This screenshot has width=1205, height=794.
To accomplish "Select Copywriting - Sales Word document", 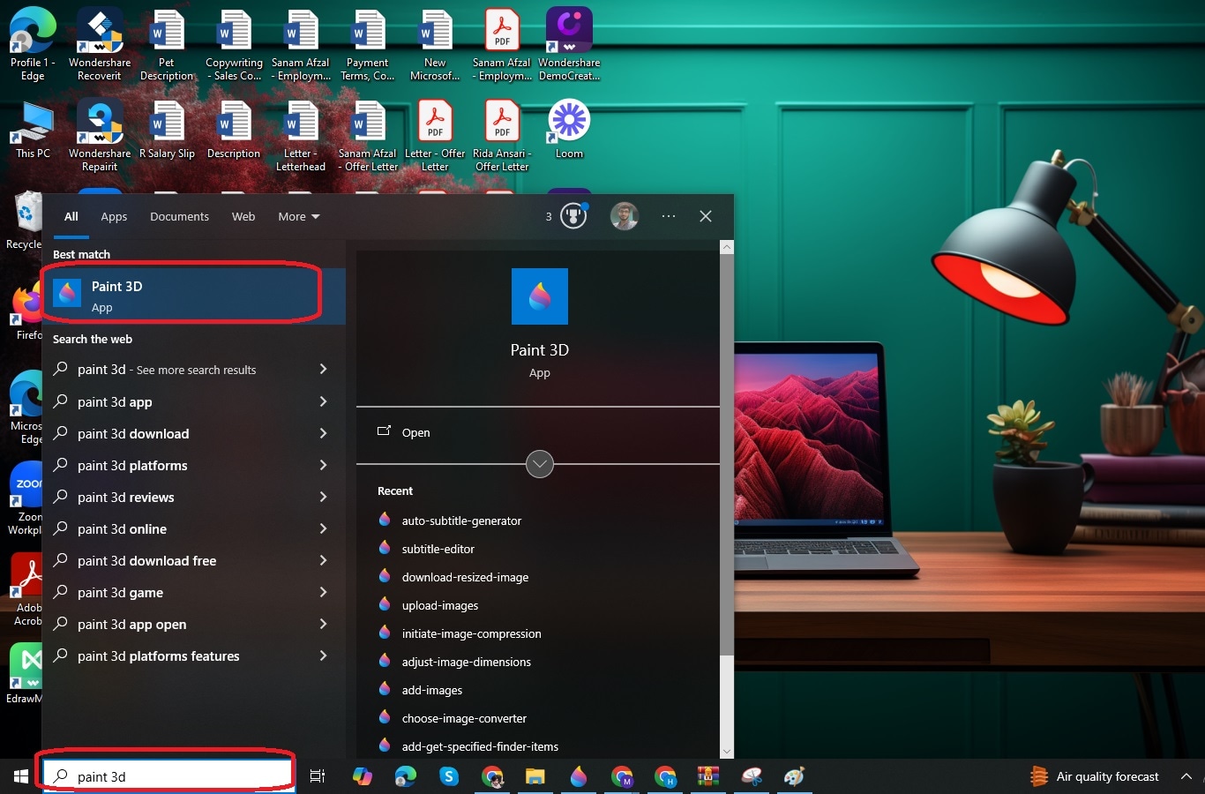I will (x=234, y=44).
